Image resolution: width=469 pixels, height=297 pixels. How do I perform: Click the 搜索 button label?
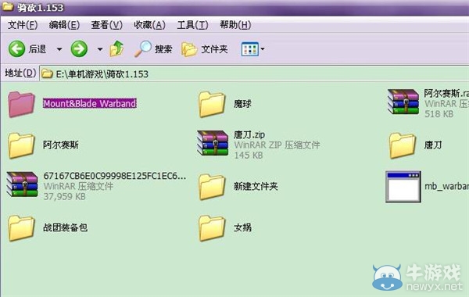163,49
